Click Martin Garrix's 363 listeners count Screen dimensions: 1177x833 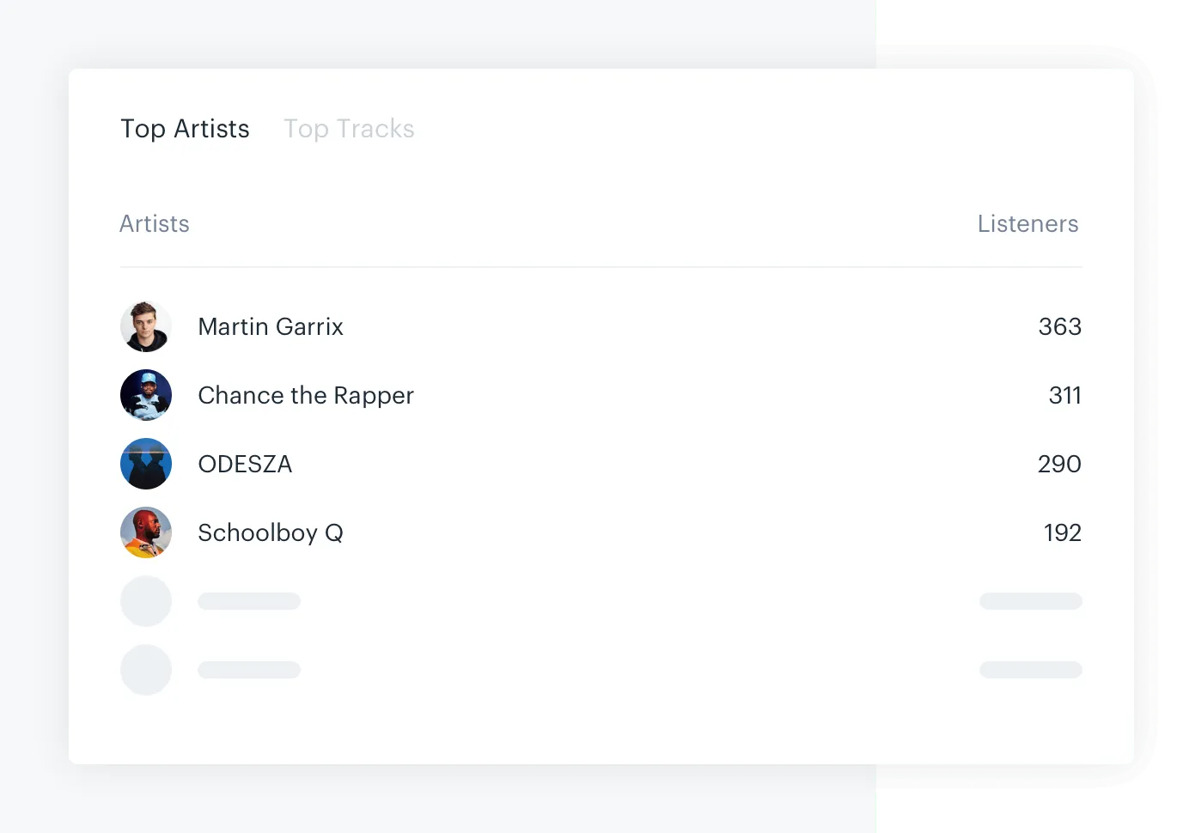click(1059, 326)
